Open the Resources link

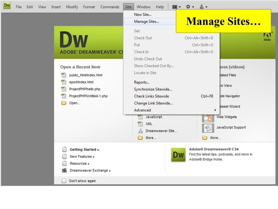coord(80,163)
